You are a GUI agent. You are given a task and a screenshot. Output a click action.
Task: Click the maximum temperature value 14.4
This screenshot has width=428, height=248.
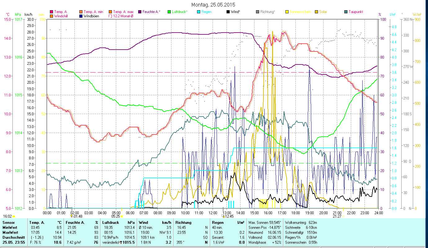[x=58, y=232]
